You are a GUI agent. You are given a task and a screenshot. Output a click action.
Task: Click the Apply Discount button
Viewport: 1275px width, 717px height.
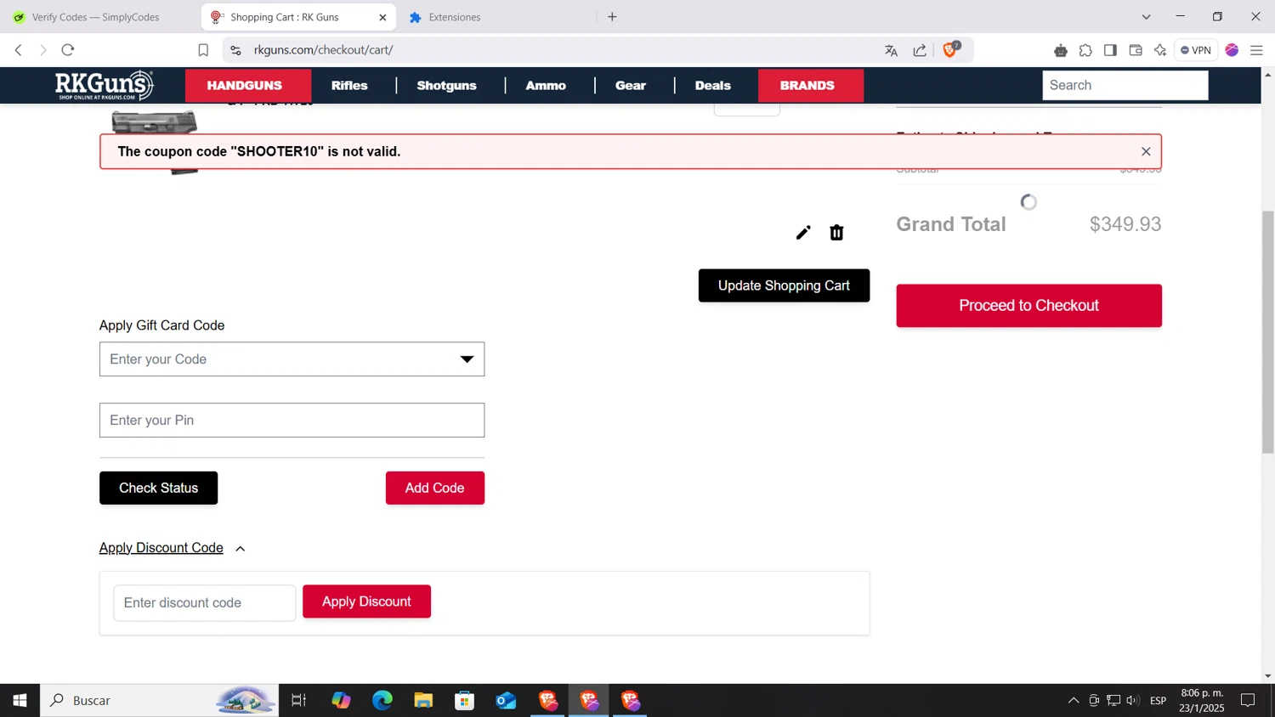[x=366, y=601]
